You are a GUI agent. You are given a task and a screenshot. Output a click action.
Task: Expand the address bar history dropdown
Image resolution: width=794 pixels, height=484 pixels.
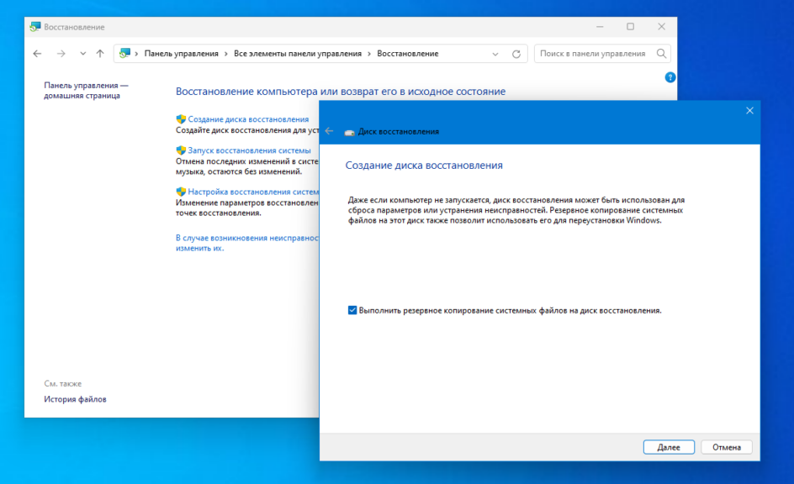click(x=496, y=54)
